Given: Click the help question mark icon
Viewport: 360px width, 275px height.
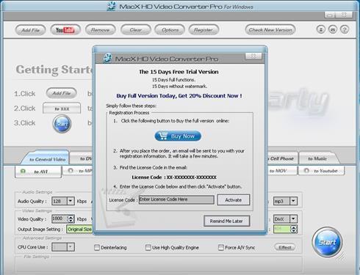Looking at the screenshot, I should [345, 30].
